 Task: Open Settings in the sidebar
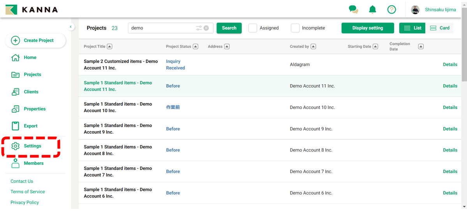tap(32, 146)
